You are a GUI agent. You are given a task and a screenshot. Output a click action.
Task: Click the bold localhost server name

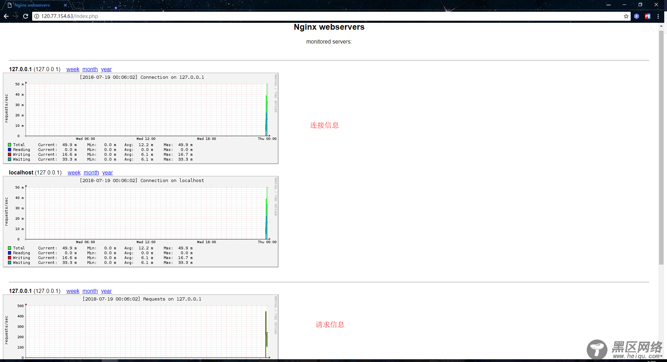(21, 173)
